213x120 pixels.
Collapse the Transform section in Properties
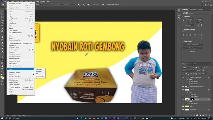183,16
